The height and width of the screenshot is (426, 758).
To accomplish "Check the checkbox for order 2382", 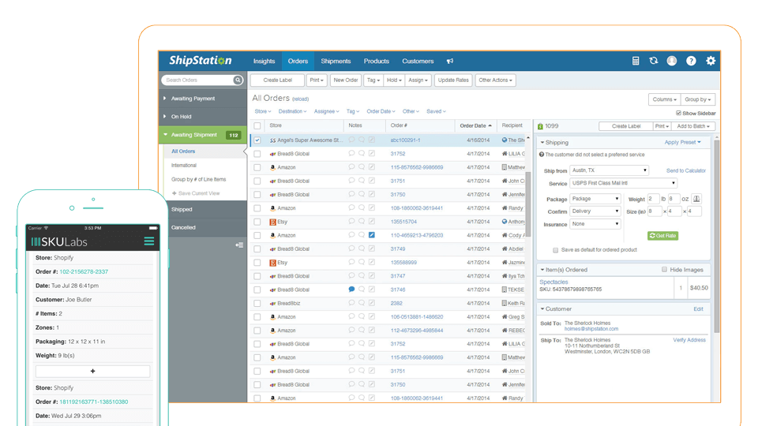I will pos(257,303).
